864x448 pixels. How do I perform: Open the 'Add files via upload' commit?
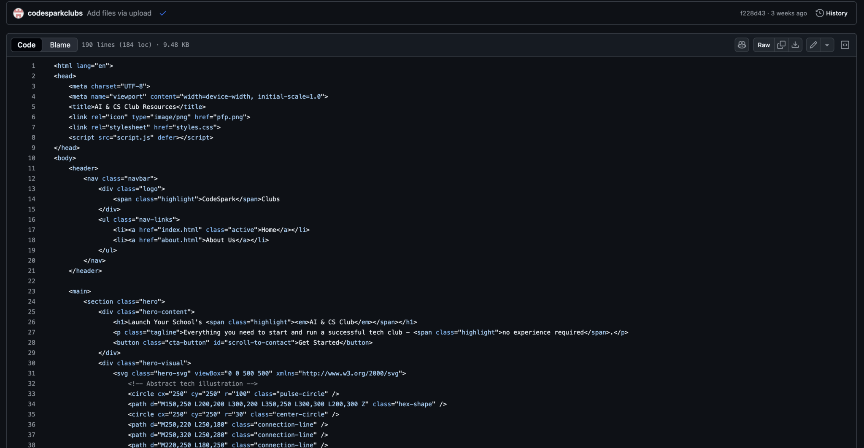[119, 13]
